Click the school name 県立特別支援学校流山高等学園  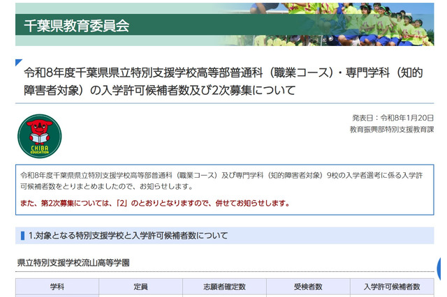[73, 263]
